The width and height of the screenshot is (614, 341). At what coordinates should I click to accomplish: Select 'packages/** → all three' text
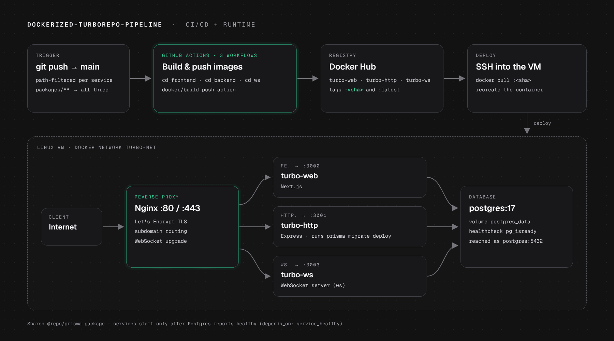(72, 90)
